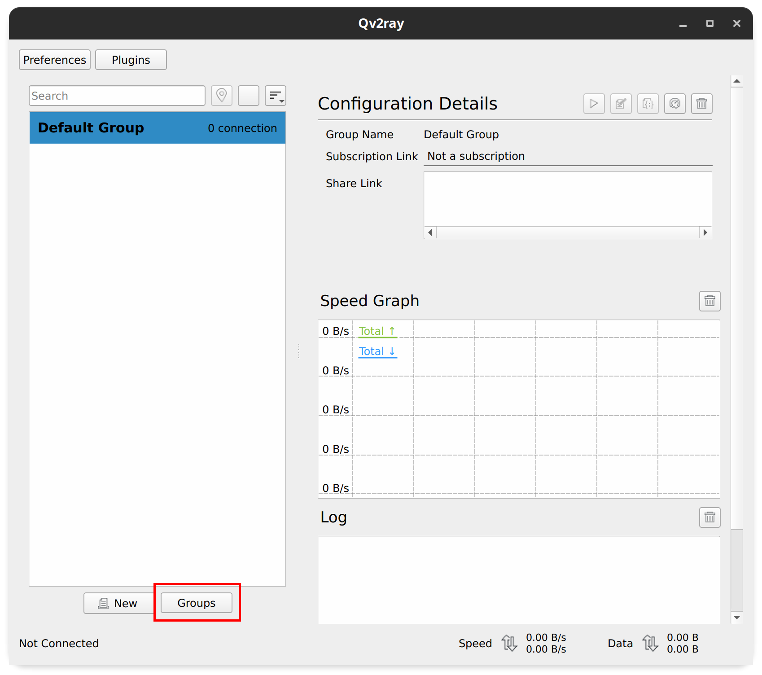This screenshot has width=762, height=675.
Task: Clear the Log with trash icon
Action: point(710,517)
